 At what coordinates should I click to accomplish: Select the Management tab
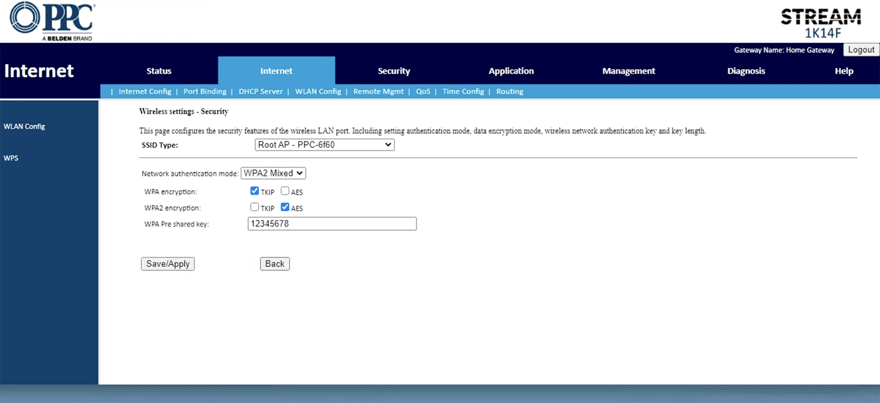click(x=628, y=71)
